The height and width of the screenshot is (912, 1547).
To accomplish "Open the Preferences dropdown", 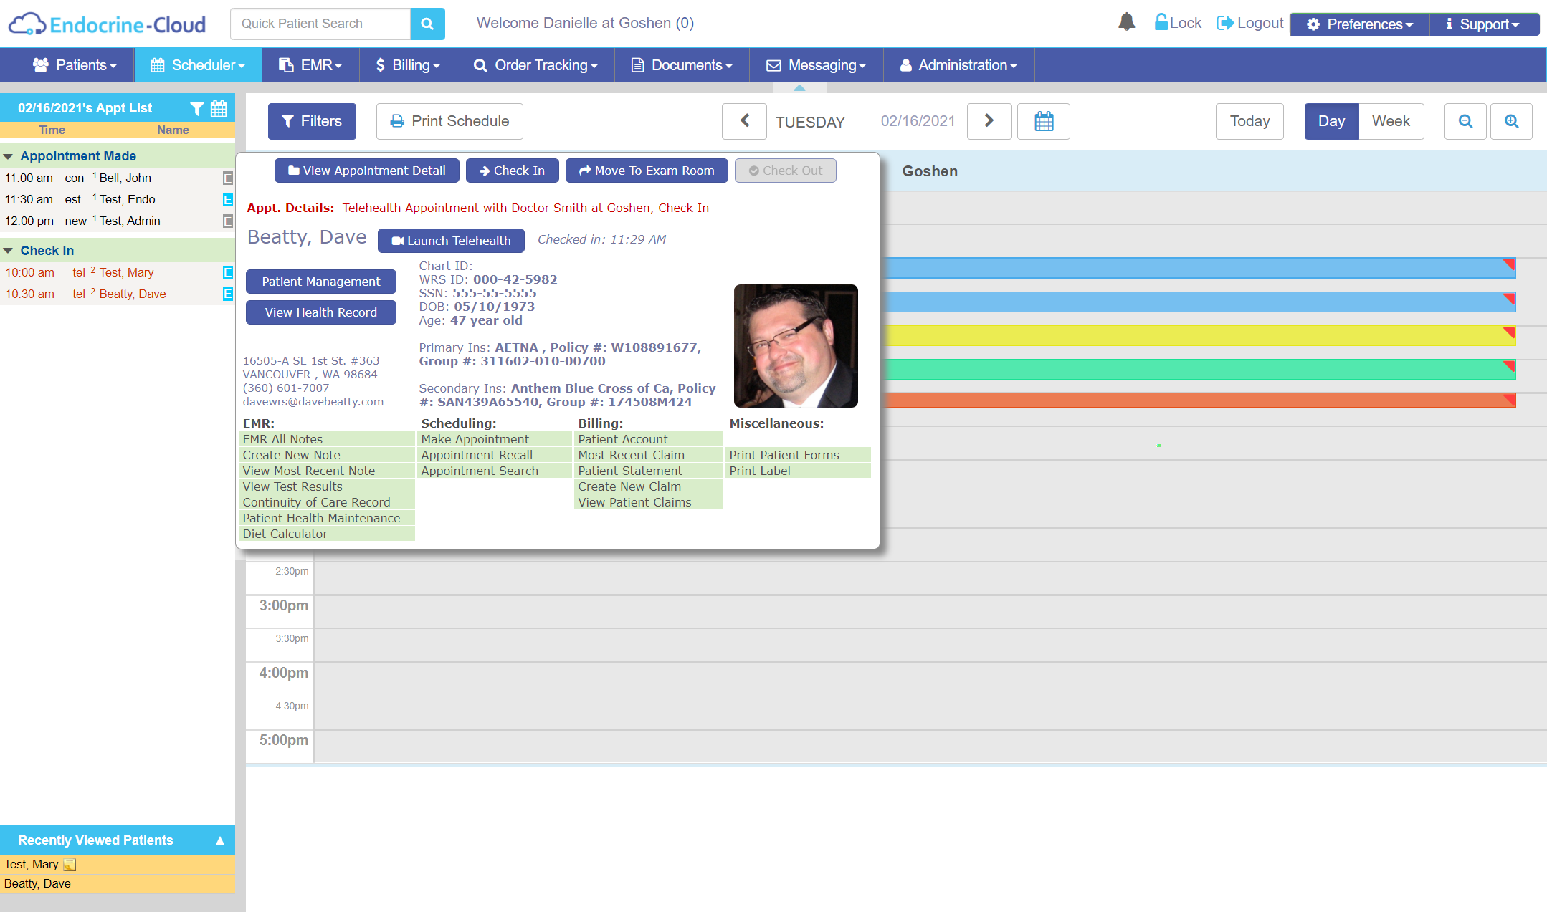I will [x=1360, y=24].
